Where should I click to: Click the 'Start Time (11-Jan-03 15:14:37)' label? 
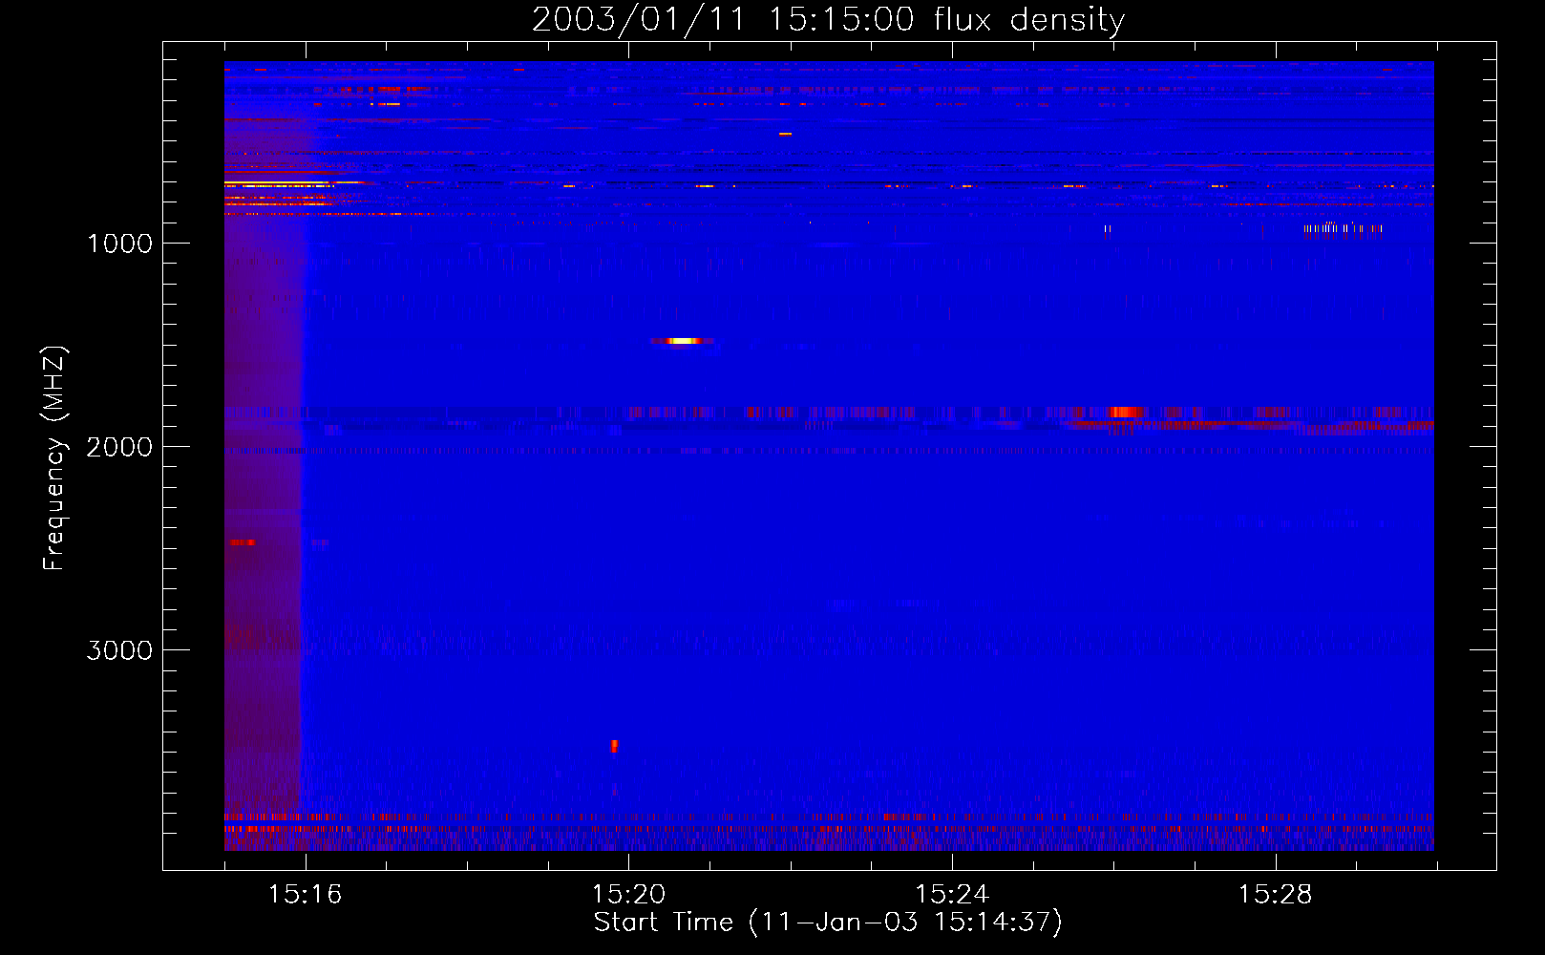(x=828, y=922)
